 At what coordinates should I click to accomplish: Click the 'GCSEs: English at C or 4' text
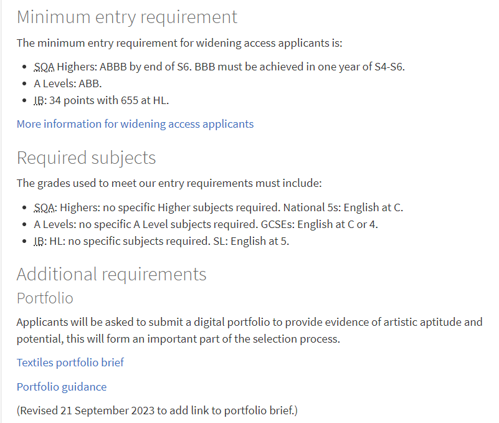[319, 224]
